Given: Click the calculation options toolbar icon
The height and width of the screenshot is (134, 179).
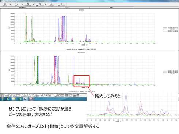Looking at the screenshot, I should click(40, 4).
